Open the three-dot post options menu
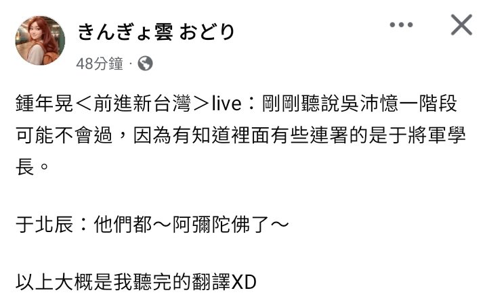487x297 pixels. coord(401,25)
